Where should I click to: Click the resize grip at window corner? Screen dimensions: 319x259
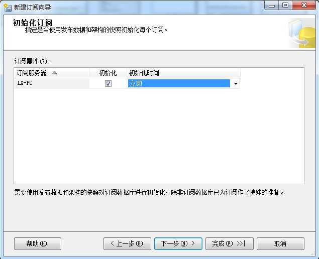tap(313, 254)
